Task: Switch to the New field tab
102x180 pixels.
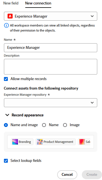Action: pos(11,3)
